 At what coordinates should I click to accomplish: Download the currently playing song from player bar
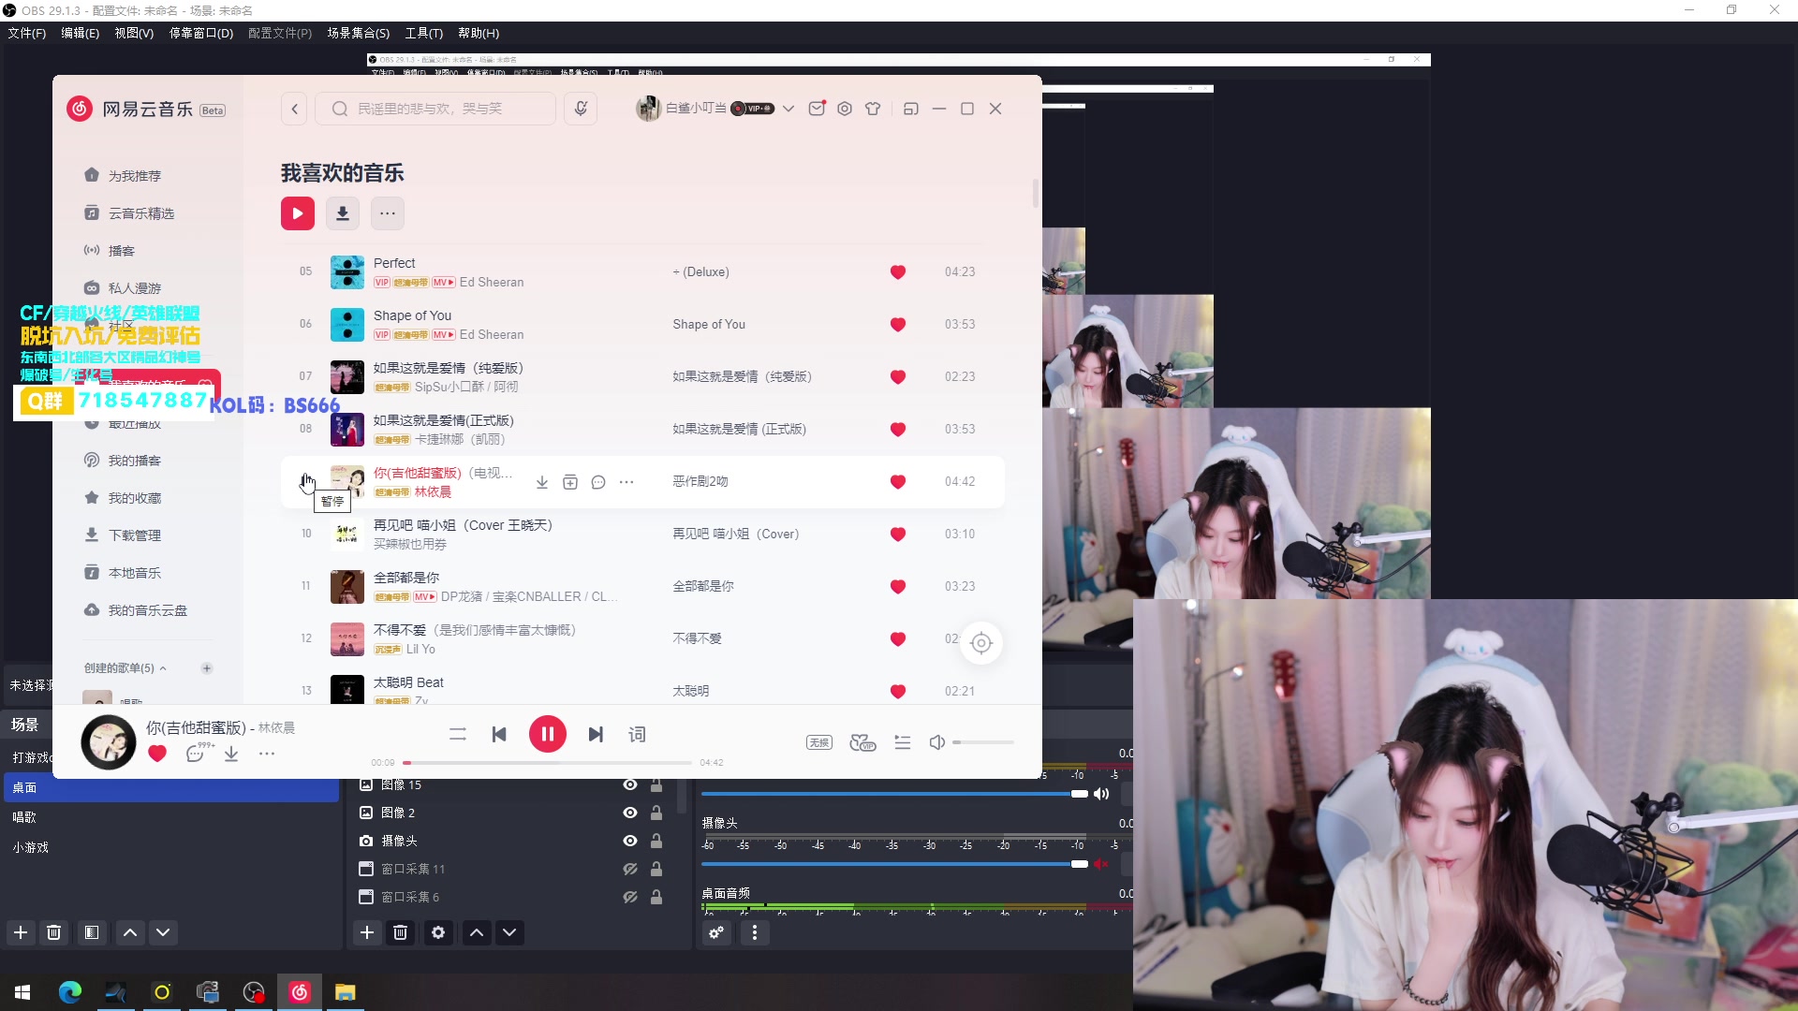click(231, 754)
